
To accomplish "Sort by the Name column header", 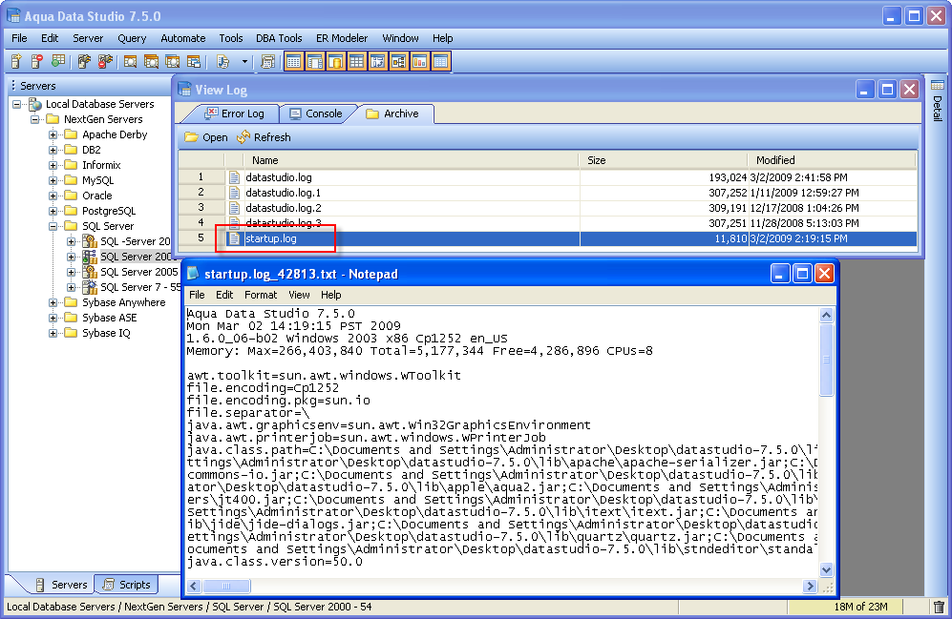I will pyautogui.click(x=411, y=160).
